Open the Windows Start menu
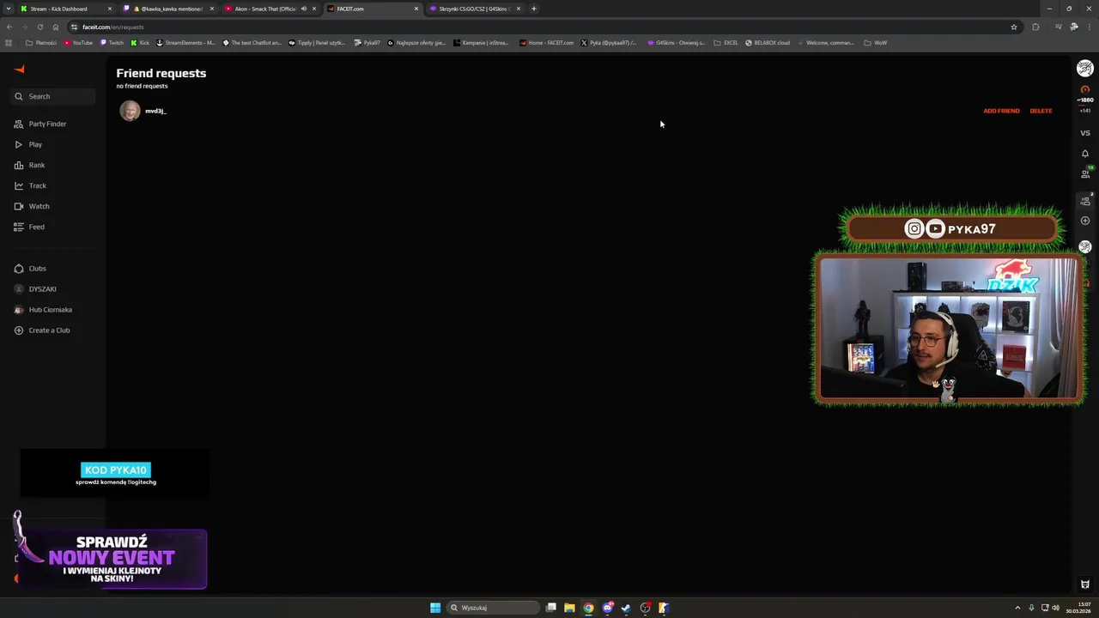Screen dimensions: 1099x618 click(x=435, y=608)
